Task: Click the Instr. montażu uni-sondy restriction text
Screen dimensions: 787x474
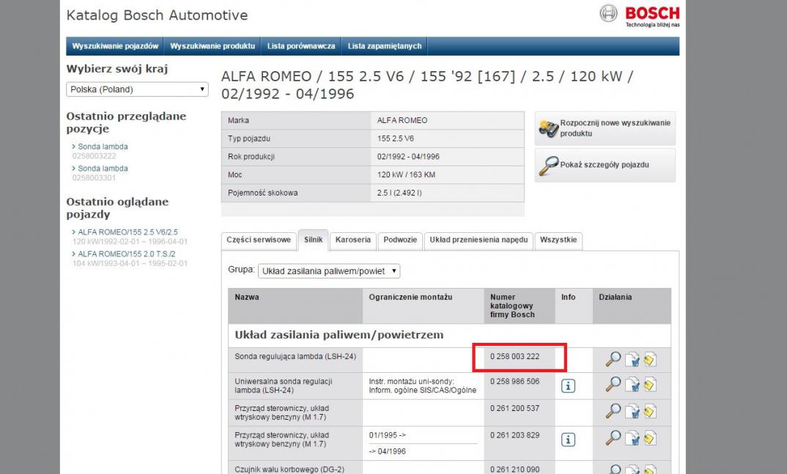Action: (x=423, y=386)
